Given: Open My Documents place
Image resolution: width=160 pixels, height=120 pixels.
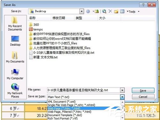Looking at the screenshot, I should pyautogui.click(x=15, y=57).
